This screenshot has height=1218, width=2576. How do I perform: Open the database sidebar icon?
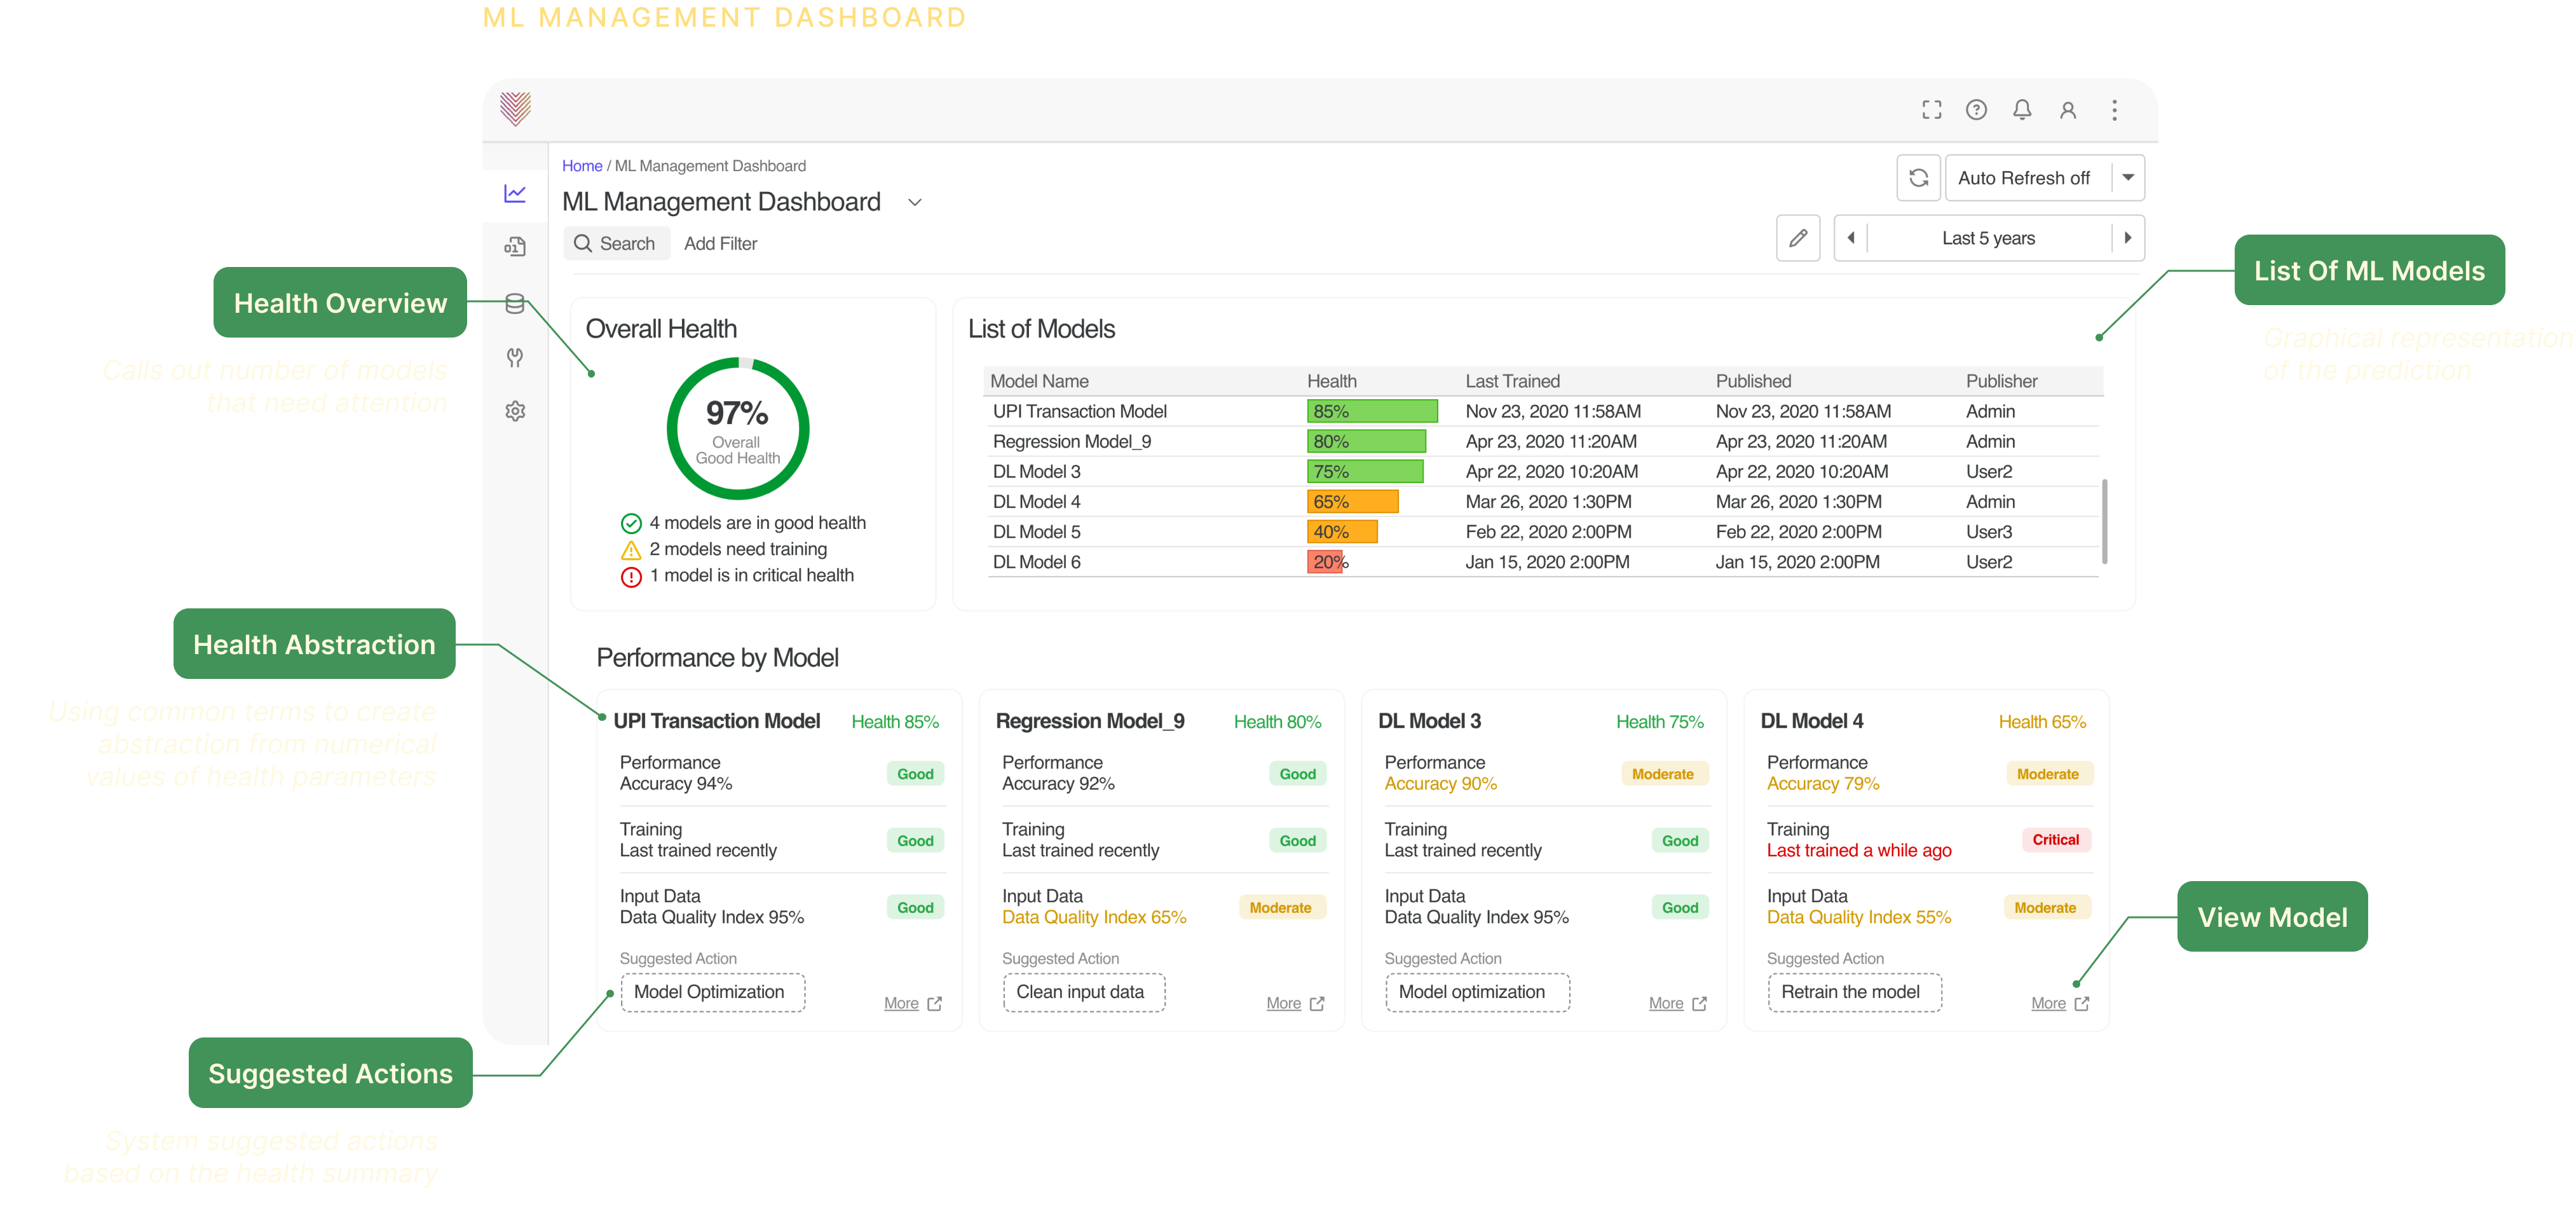[515, 303]
